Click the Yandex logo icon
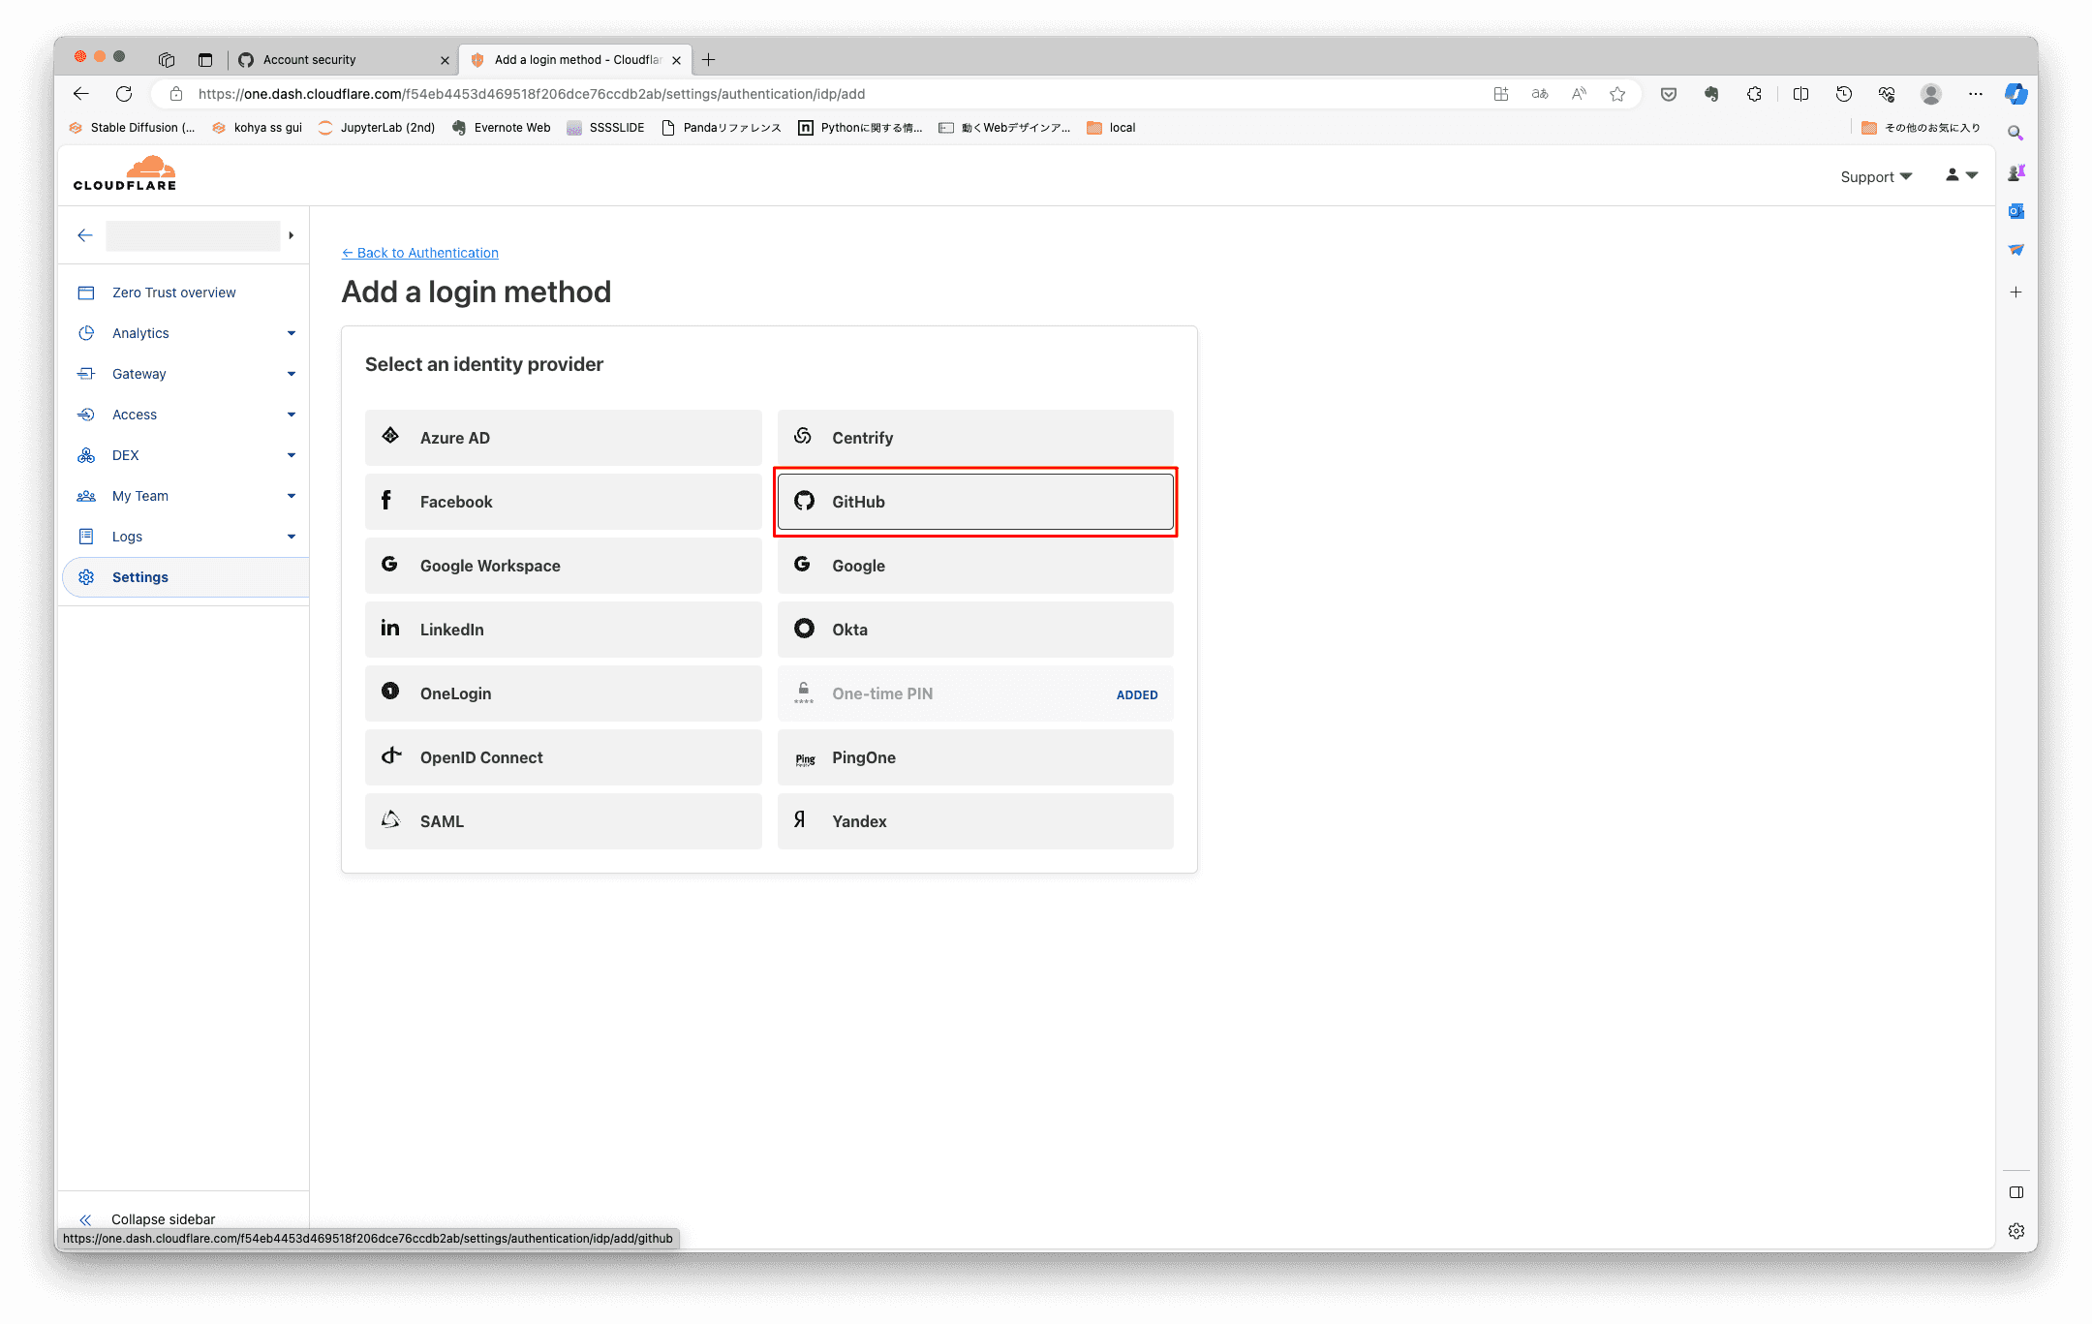2092x1324 pixels. pyautogui.click(x=800, y=819)
